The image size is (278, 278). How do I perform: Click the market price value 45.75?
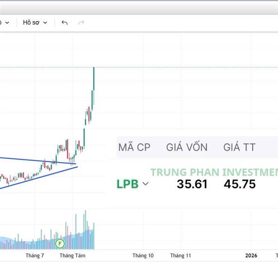coord(240,184)
